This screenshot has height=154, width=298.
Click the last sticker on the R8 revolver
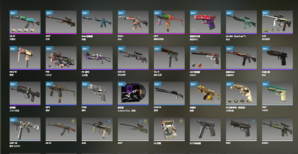click(x=248, y=101)
